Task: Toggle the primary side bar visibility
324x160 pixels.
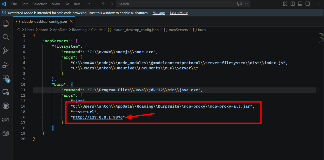Action: pos(293,4)
